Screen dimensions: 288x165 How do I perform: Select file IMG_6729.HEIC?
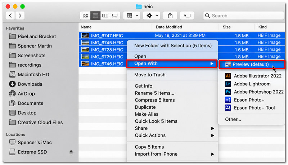(x=107, y=57)
